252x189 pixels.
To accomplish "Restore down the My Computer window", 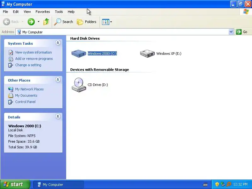I will click(x=241, y=4).
